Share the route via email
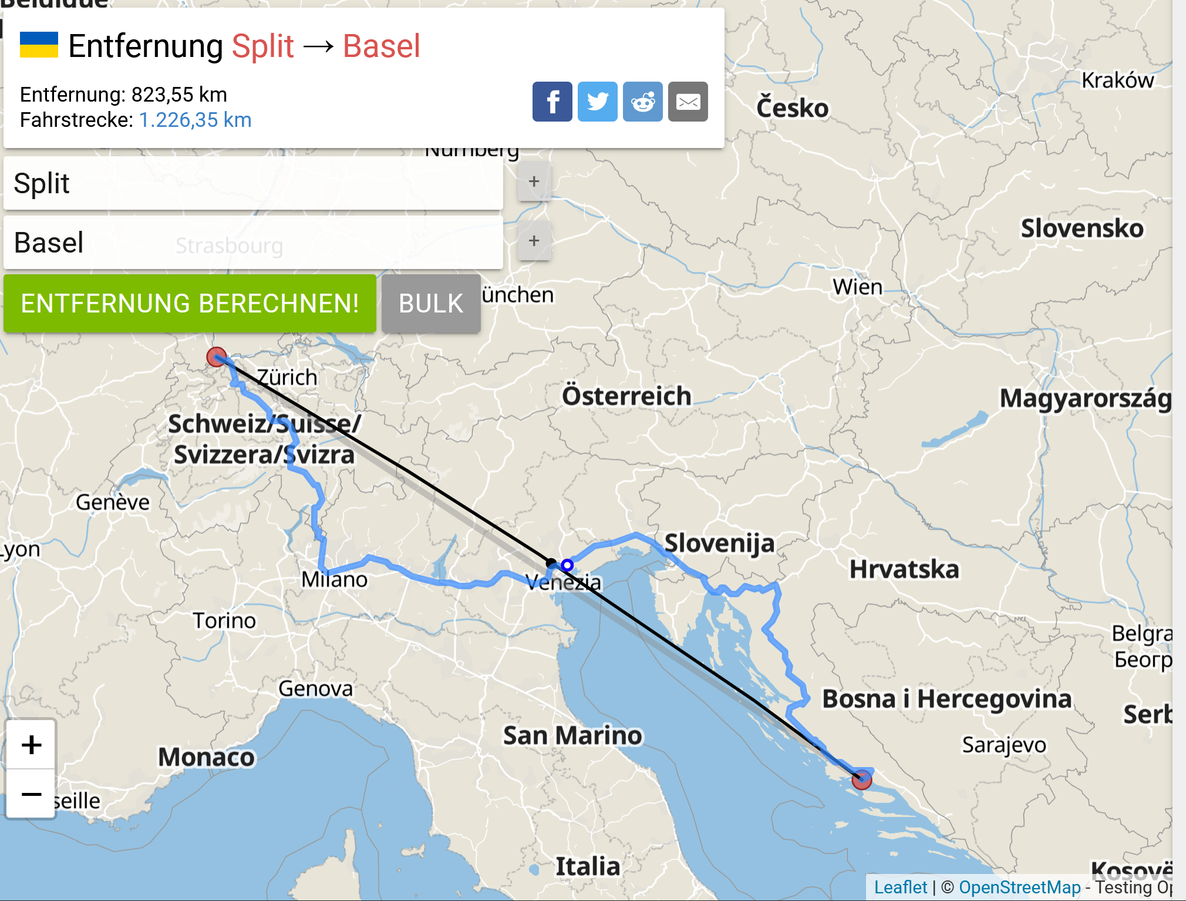This screenshot has width=1186, height=901. click(x=688, y=102)
